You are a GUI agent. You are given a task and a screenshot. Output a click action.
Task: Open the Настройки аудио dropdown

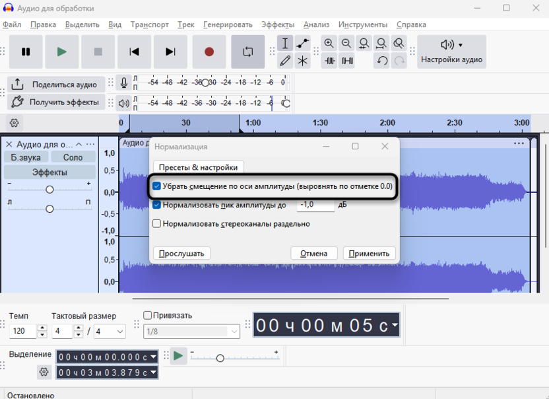(x=451, y=52)
